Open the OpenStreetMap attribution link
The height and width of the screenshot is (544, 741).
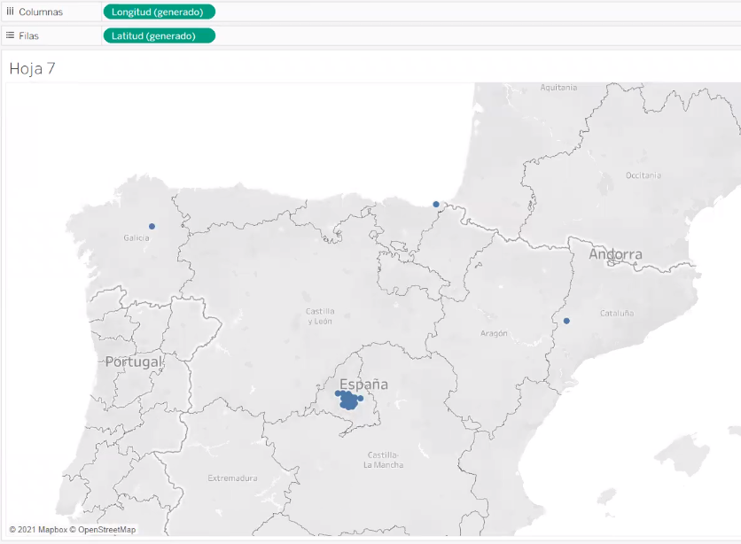(x=103, y=530)
